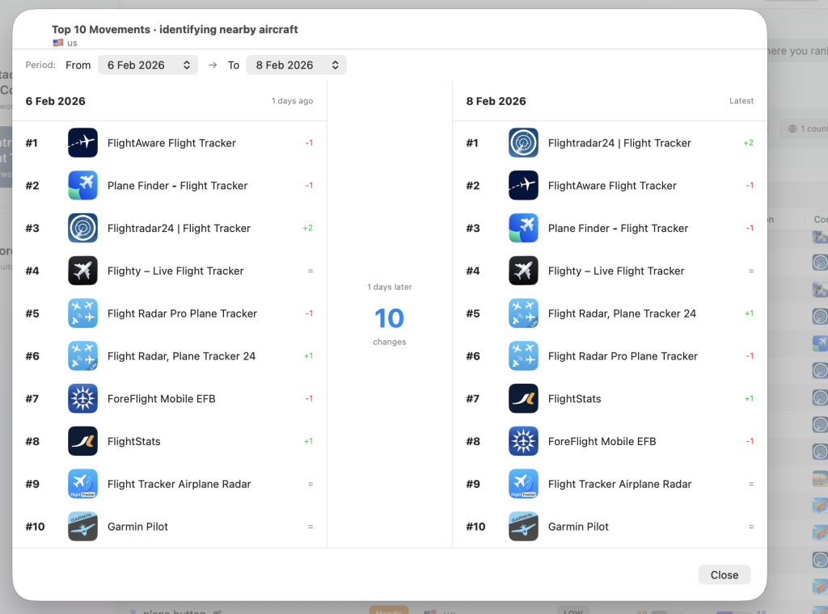828x614 pixels.
Task: Click the Close button
Action: click(724, 575)
